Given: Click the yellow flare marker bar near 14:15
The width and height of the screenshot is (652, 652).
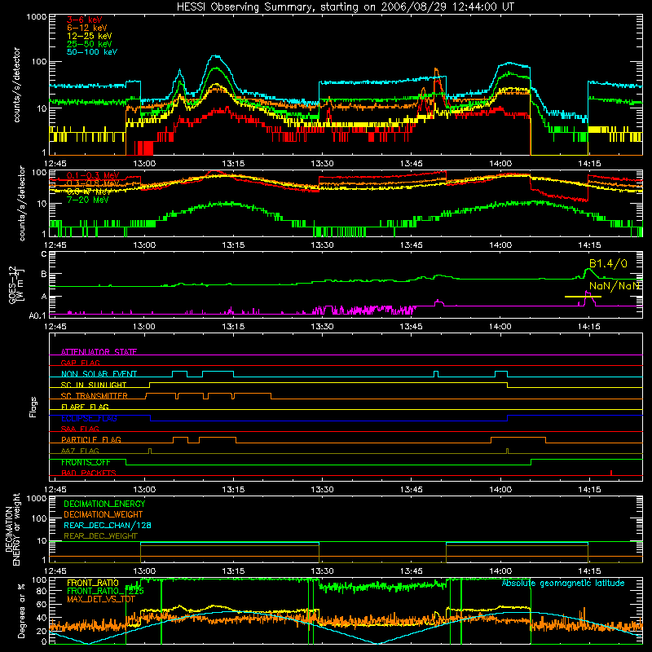Looking at the screenshot, I should [583, 297].
